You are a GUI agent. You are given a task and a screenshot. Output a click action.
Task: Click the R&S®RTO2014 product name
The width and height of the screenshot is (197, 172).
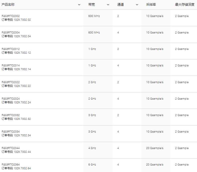click(x=11, y=65)
